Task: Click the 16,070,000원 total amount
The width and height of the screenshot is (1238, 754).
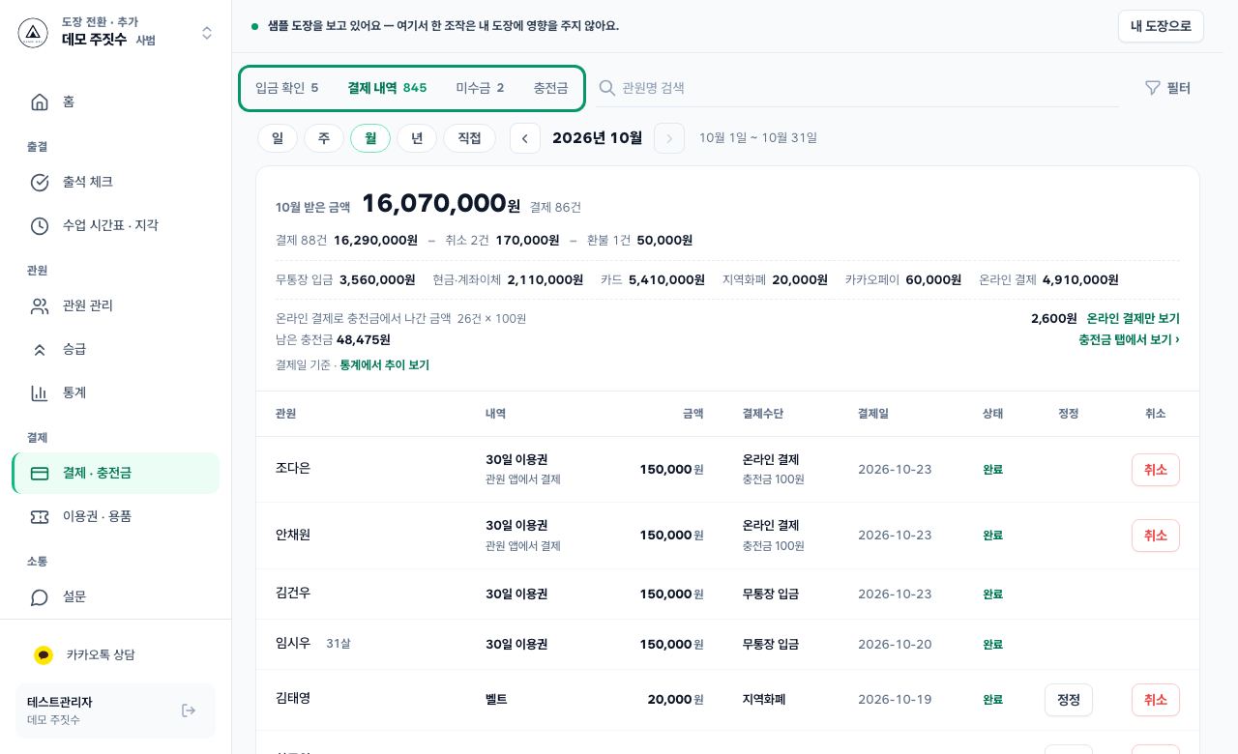Action: pyautogui.click(x=440, y=204)
